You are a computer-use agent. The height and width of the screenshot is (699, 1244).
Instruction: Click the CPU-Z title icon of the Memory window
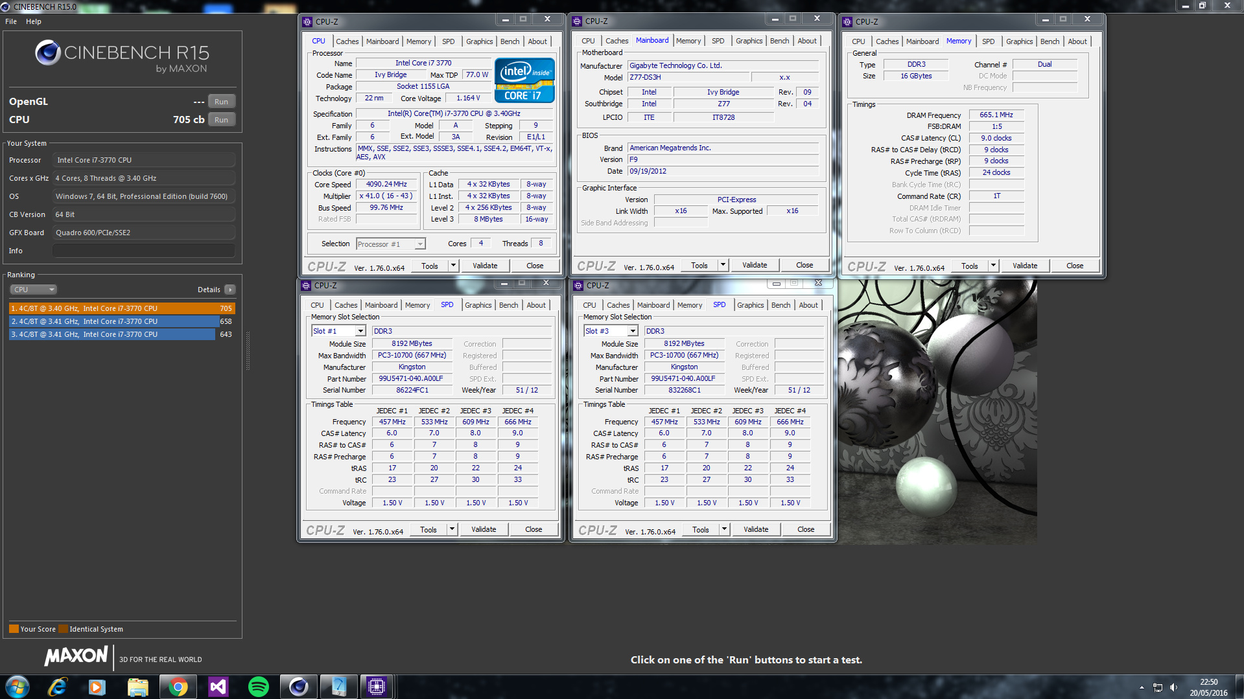(x=847, y=21)
